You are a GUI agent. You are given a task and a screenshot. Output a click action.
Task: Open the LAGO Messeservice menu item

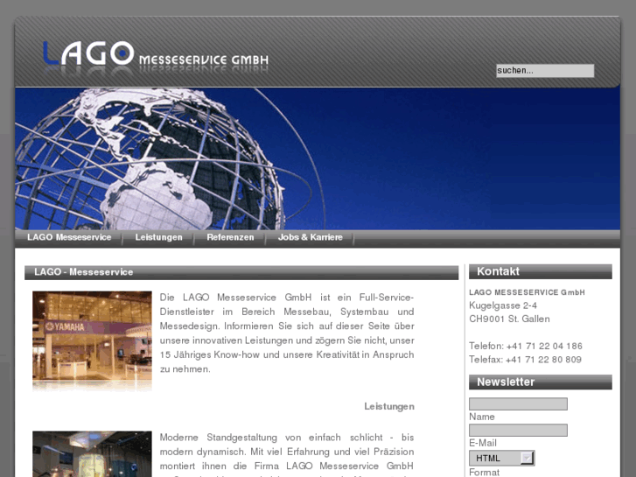point(69,237)
